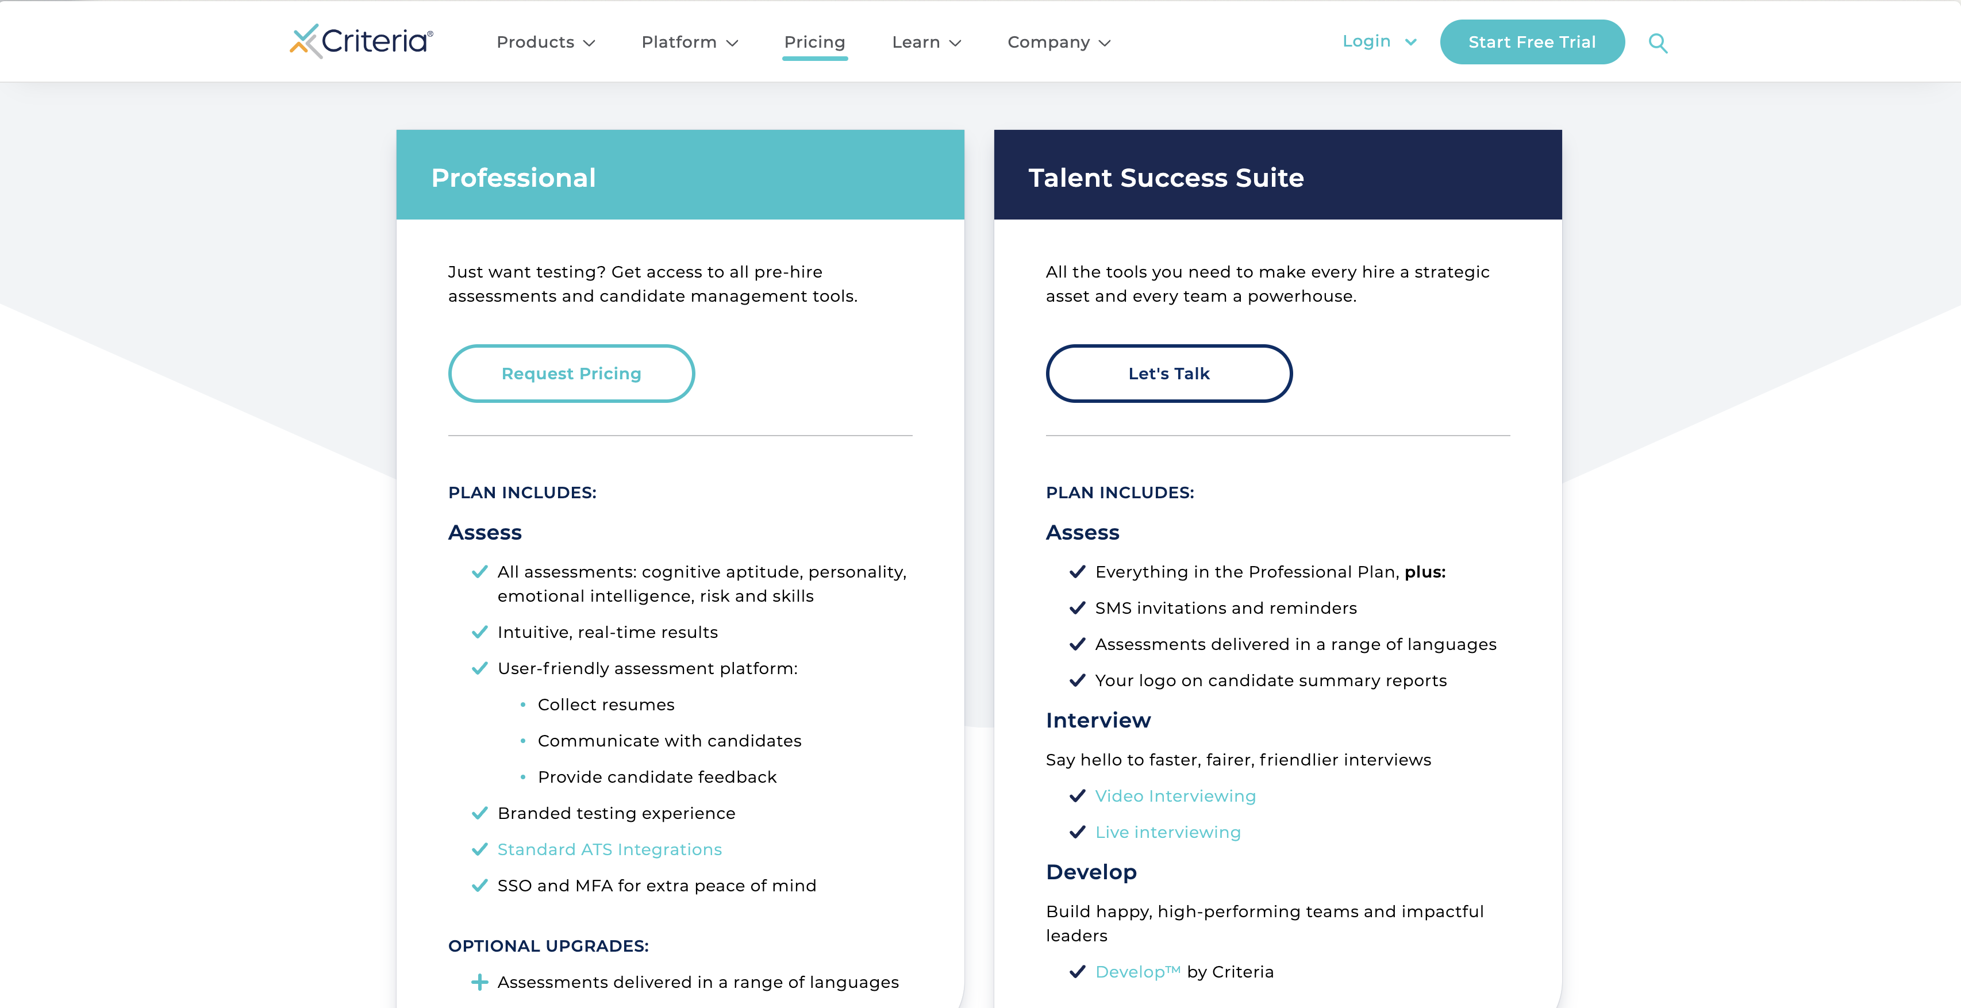1961x1008 pixels.
Task: Click the Products dropdown arrow
Action: pyautogui.click(x=590, y=43)
